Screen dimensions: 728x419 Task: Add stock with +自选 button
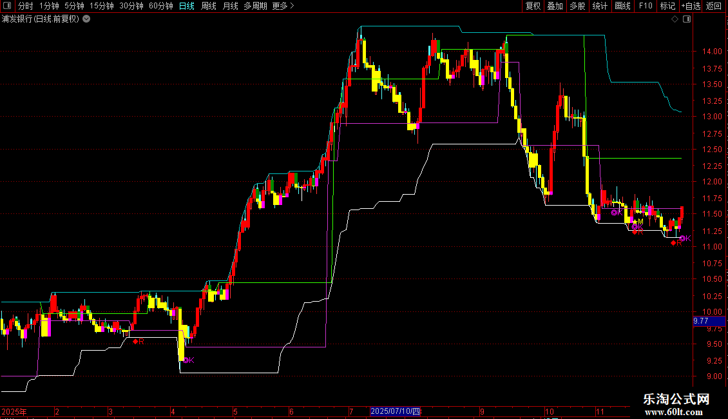pyautogui.click(x=691, y=6)
